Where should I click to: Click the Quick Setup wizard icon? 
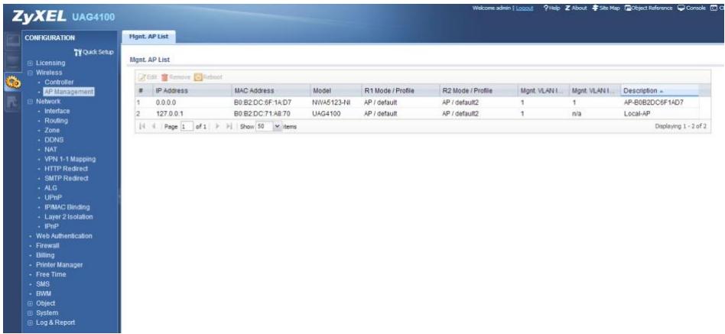[78, 52]
